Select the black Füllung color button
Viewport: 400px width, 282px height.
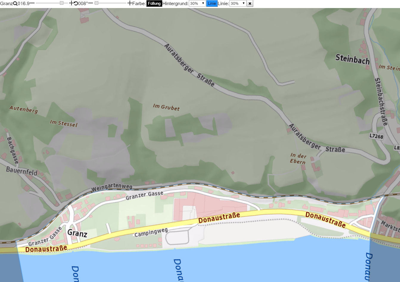pyautogui.click(x=154, y=4)
